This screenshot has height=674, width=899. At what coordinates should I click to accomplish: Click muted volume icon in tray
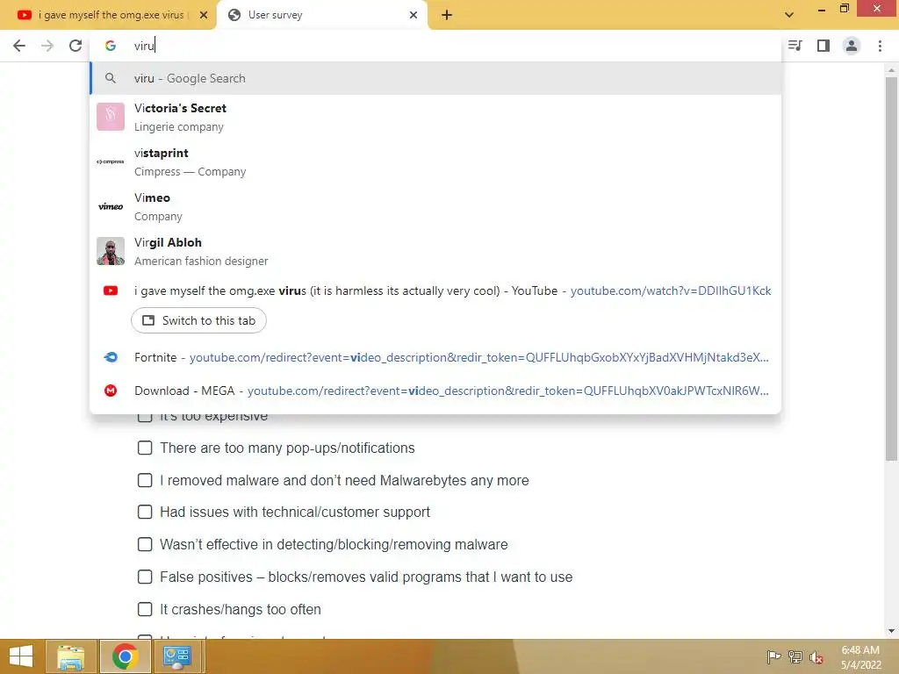816,657
